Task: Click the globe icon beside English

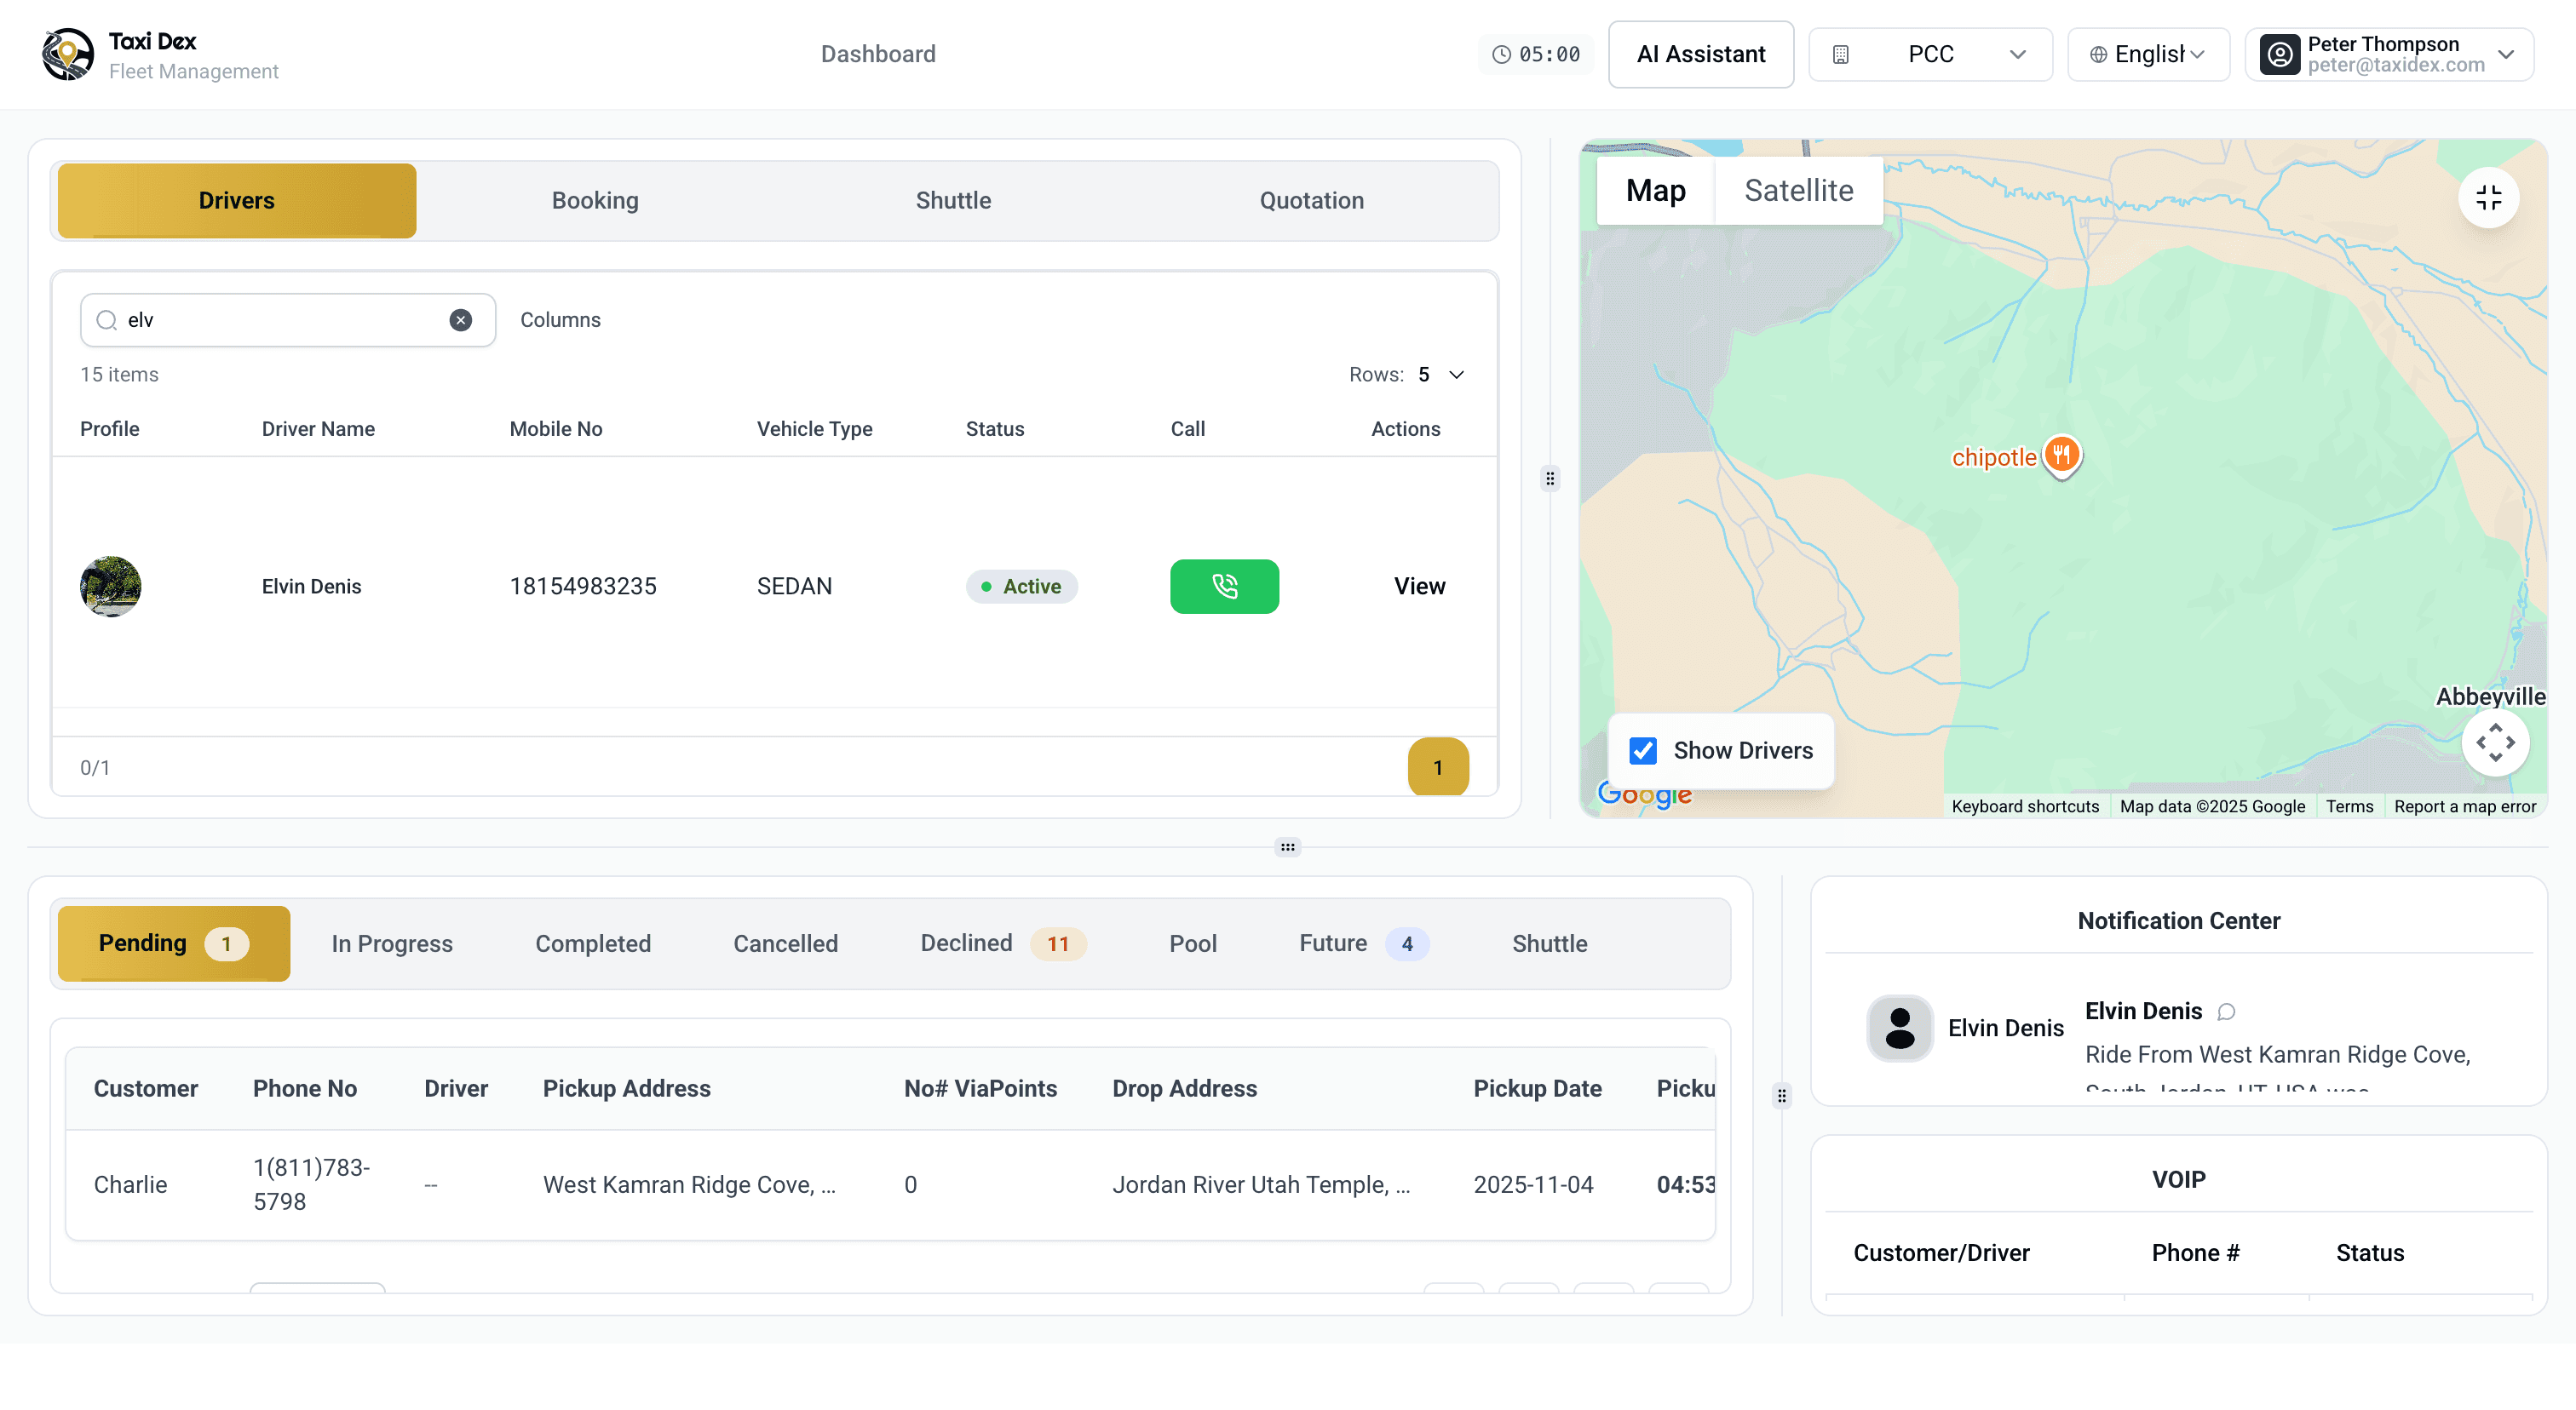Action: point(2098,54)
